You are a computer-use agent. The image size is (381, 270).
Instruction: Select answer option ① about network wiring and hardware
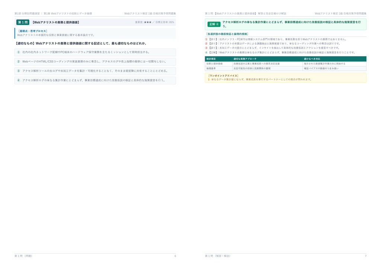95,52
